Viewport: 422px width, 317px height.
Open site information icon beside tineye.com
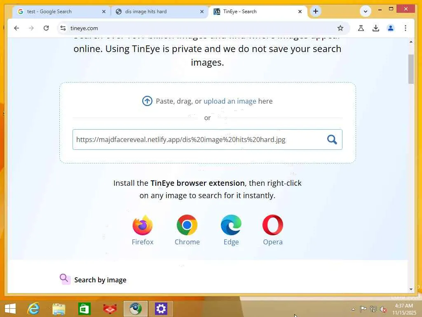[x=63, y=28]
